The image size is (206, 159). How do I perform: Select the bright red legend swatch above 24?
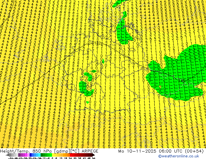pos(71,155)
